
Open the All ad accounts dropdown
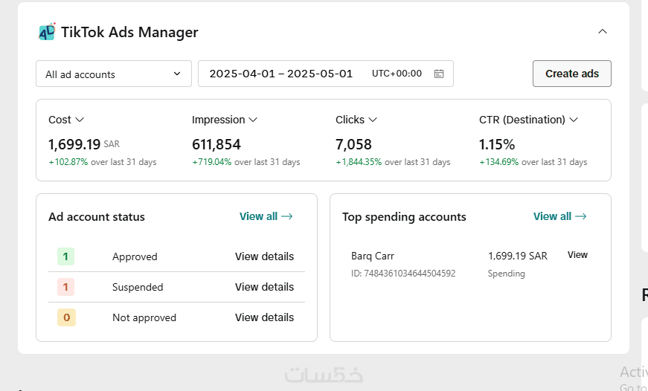tap(113, 74)
